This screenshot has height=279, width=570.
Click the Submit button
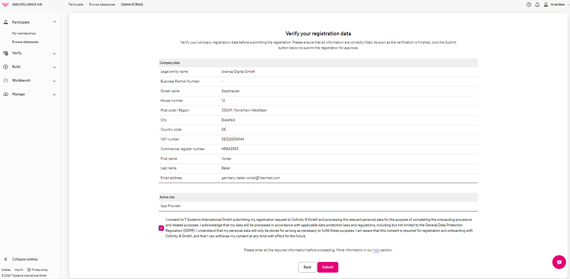[x=328, y=267]
